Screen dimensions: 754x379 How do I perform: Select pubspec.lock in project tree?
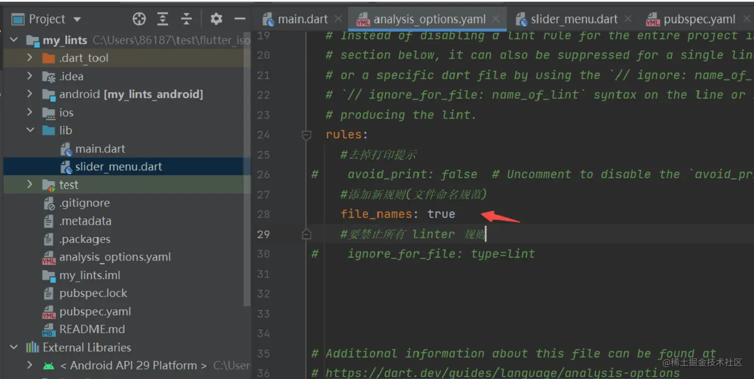tap(93, 293)
